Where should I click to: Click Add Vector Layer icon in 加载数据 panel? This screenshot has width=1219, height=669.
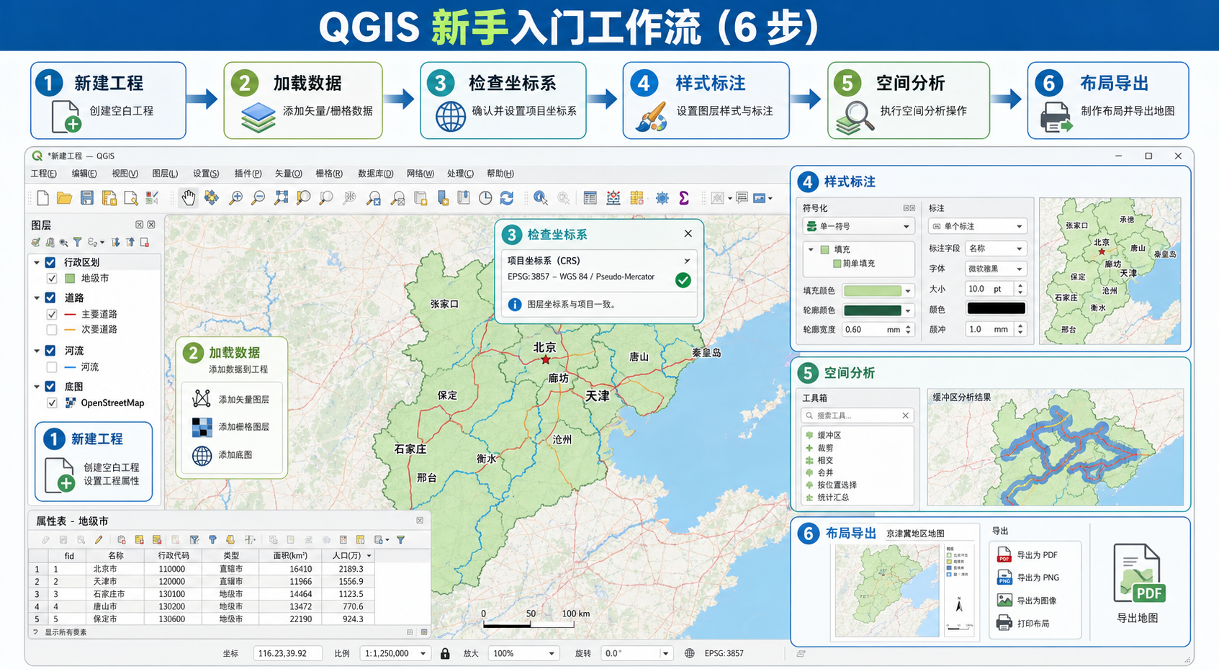coord(202,398)
